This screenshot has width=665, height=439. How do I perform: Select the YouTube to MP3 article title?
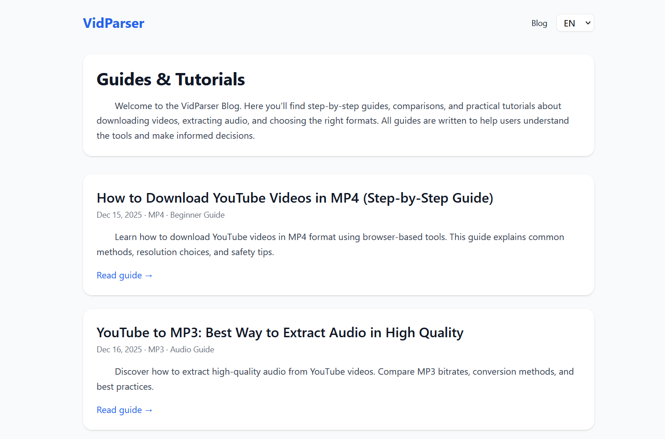pos(280,332)
